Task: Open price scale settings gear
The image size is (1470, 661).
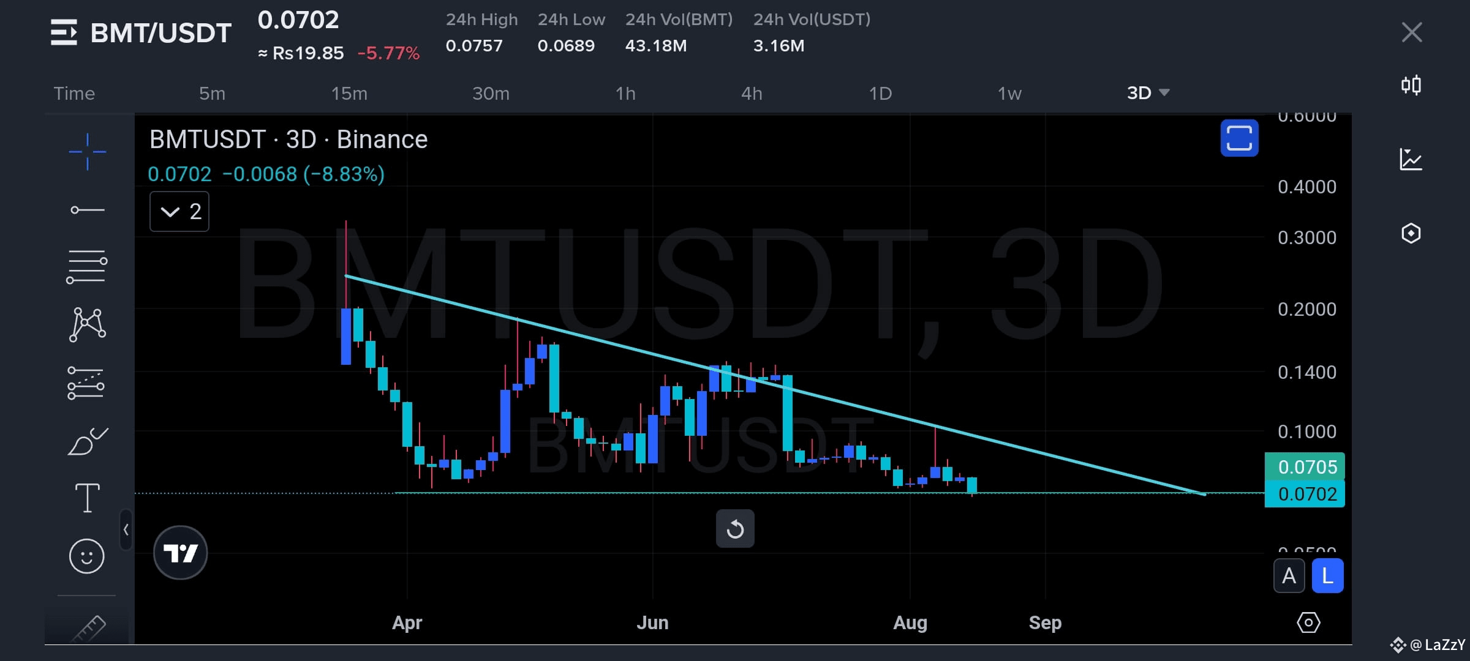Action: [x=1308, y=622]
